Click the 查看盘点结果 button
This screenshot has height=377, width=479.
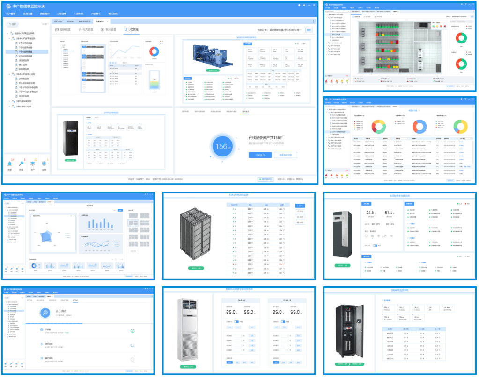click(x=285, y=155)
